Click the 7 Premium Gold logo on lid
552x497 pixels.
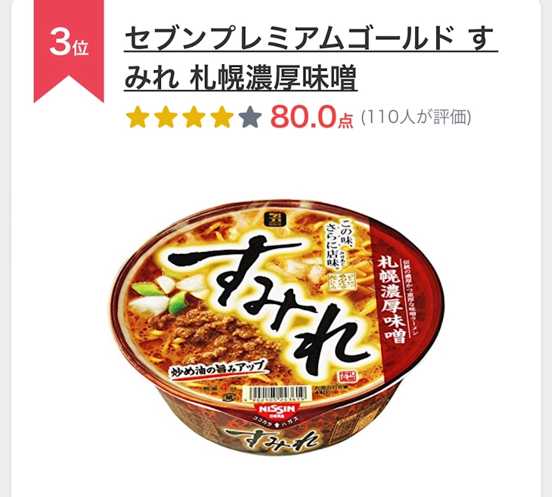[273, 220]
